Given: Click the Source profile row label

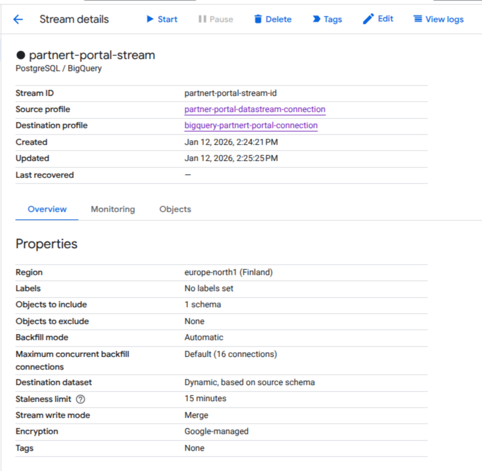Looking at the screenshot, I should coord(43,109).
